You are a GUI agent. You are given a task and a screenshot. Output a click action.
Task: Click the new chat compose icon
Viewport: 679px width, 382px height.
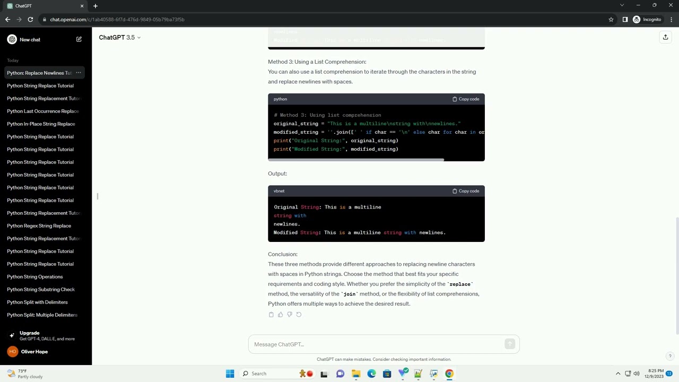point(79,39)
